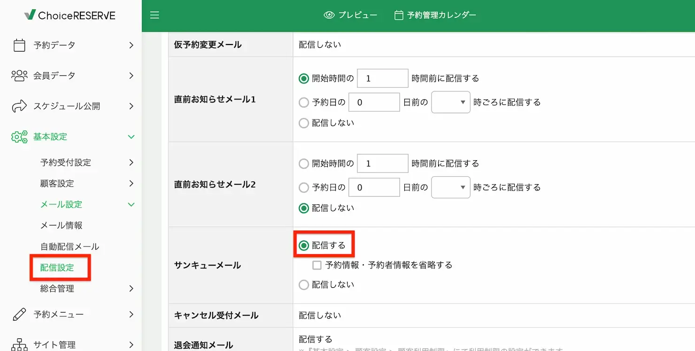
Task: Click the 基本設定 gears icon
Action: point(19,136)
